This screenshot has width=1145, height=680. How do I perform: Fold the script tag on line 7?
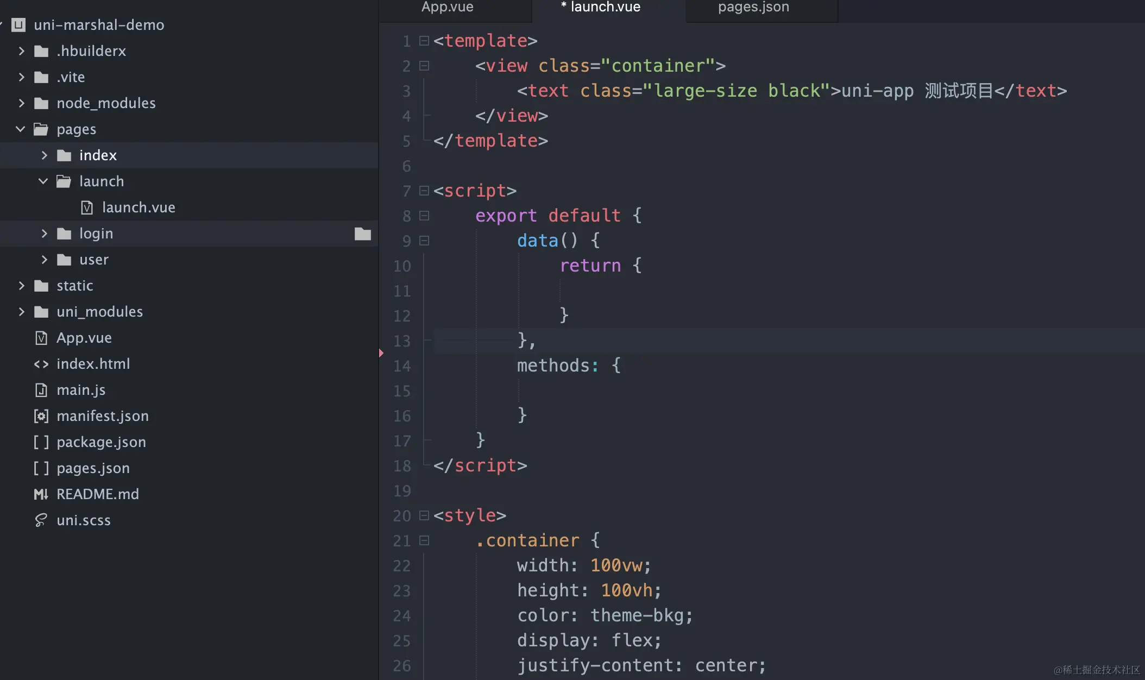424,191
